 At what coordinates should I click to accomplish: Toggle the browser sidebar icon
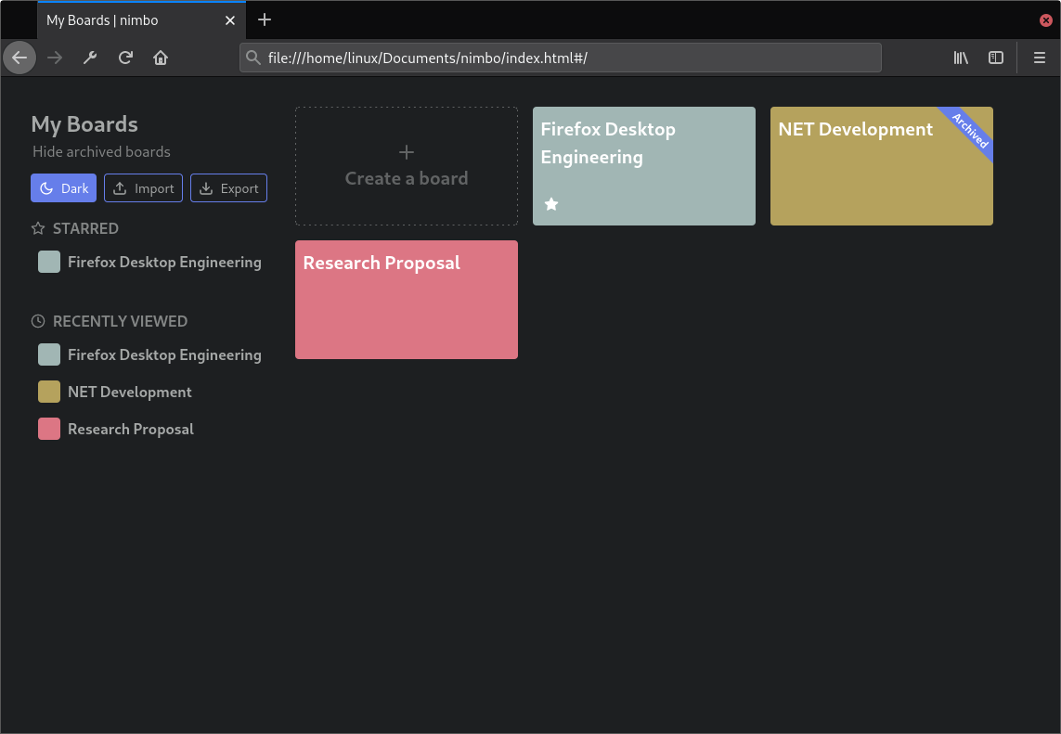point(996,58)
